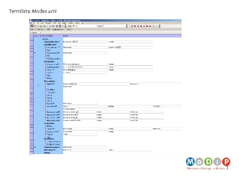239x179 pixels.
Task: Click the Address input field
Action: point(171,129)
